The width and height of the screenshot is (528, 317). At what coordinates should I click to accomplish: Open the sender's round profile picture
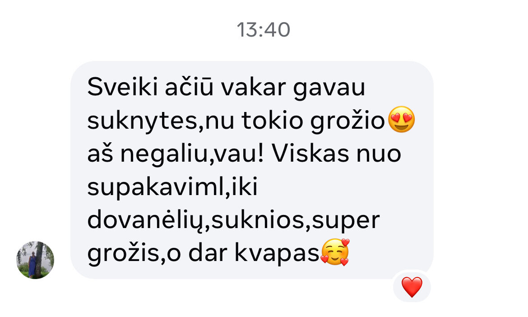pyautogui.click(x=35, y=260)
